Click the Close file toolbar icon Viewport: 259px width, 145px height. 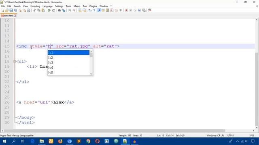tap(20, 10)
